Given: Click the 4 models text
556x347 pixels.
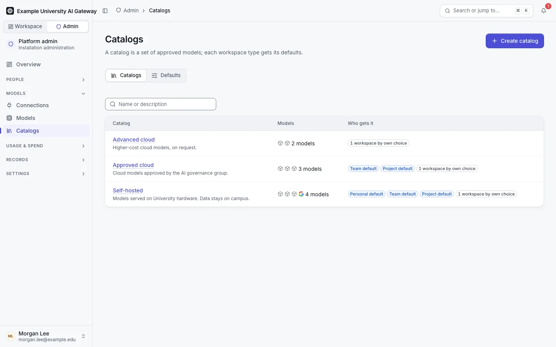Looking at the screenshot, I should [x=317, y=194].
